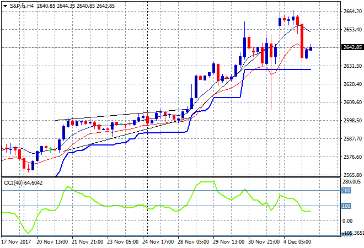Click the CCI 0.00 scale label
The height and width of the screenshot is (248, 364).
pos(347,220)
